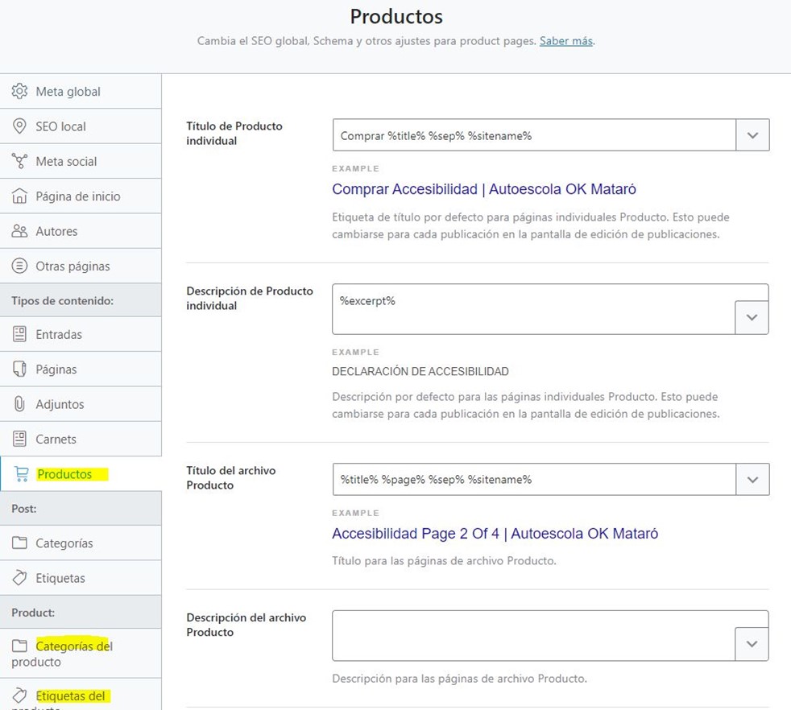Click the Comprar Accesibilidad example title link
791x710 pixels.
click(484, 189)
